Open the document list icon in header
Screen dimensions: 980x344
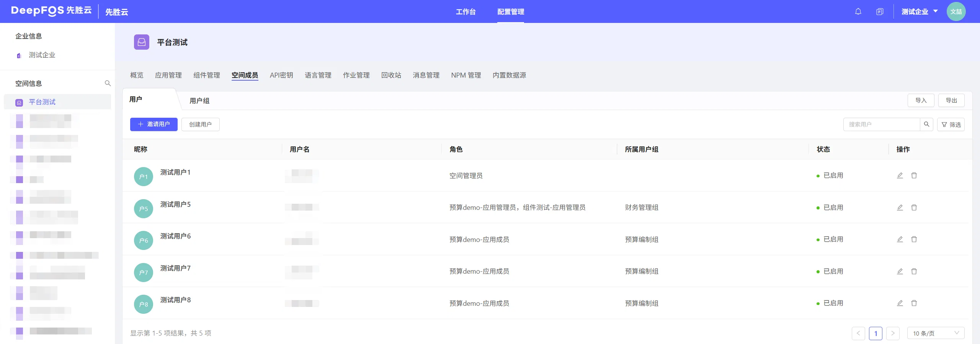click(x=880, y=11)
